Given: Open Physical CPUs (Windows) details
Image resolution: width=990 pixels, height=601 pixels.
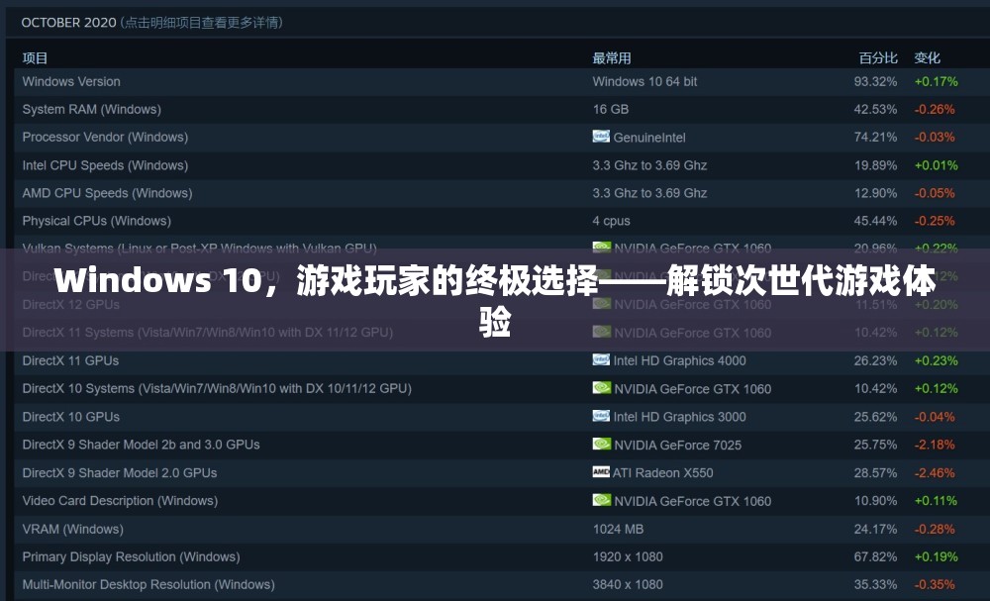Looking at the screenshot, I should pyautogui.click(x=97, y=221).
